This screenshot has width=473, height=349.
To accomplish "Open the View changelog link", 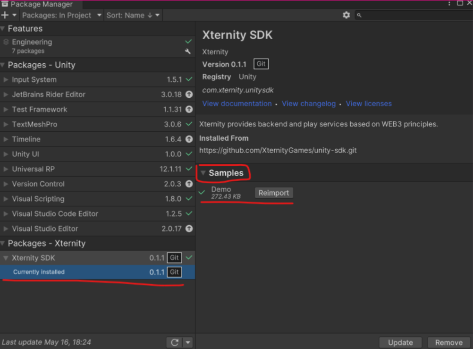I will pos(309,103).
